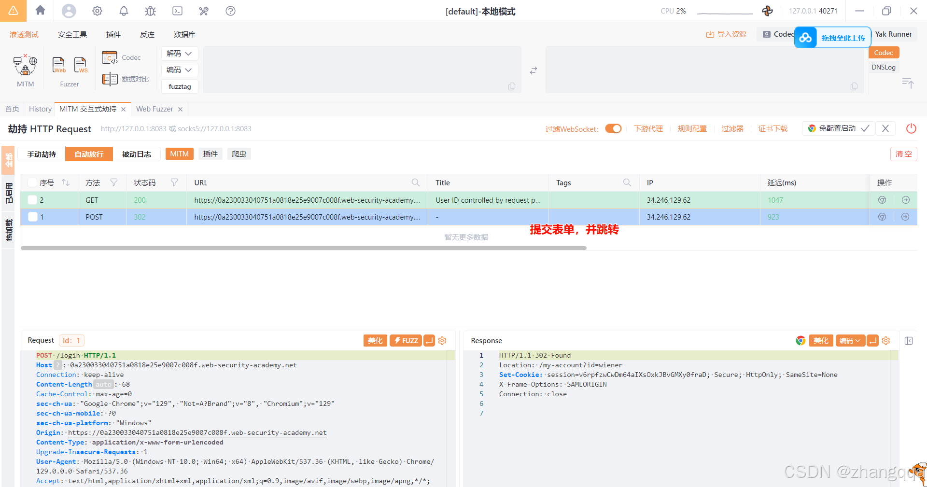The width and height of the screenshot is (927, 487).
Task: Open the 规则配置 link
Action: [x=692, y=129]
